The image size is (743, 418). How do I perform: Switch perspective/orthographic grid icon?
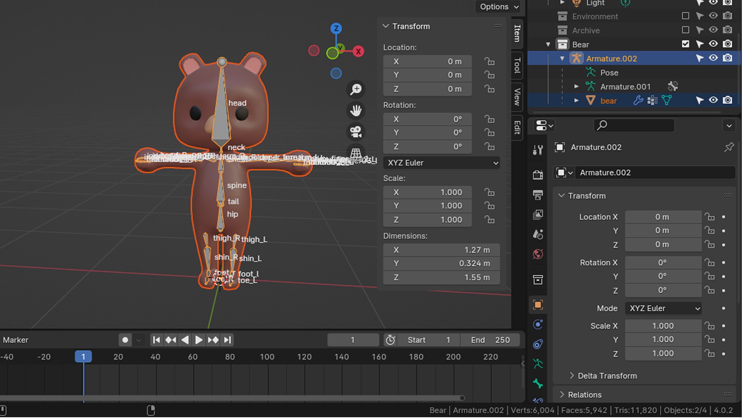coord(356,153)
